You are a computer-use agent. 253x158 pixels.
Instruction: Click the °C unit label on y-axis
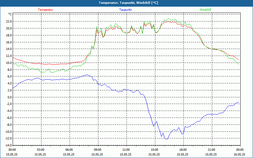10,14
